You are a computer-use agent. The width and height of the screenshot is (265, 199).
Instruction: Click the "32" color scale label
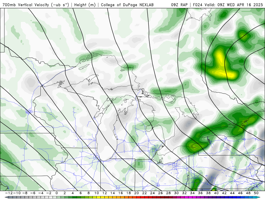(x=185, y=193)
